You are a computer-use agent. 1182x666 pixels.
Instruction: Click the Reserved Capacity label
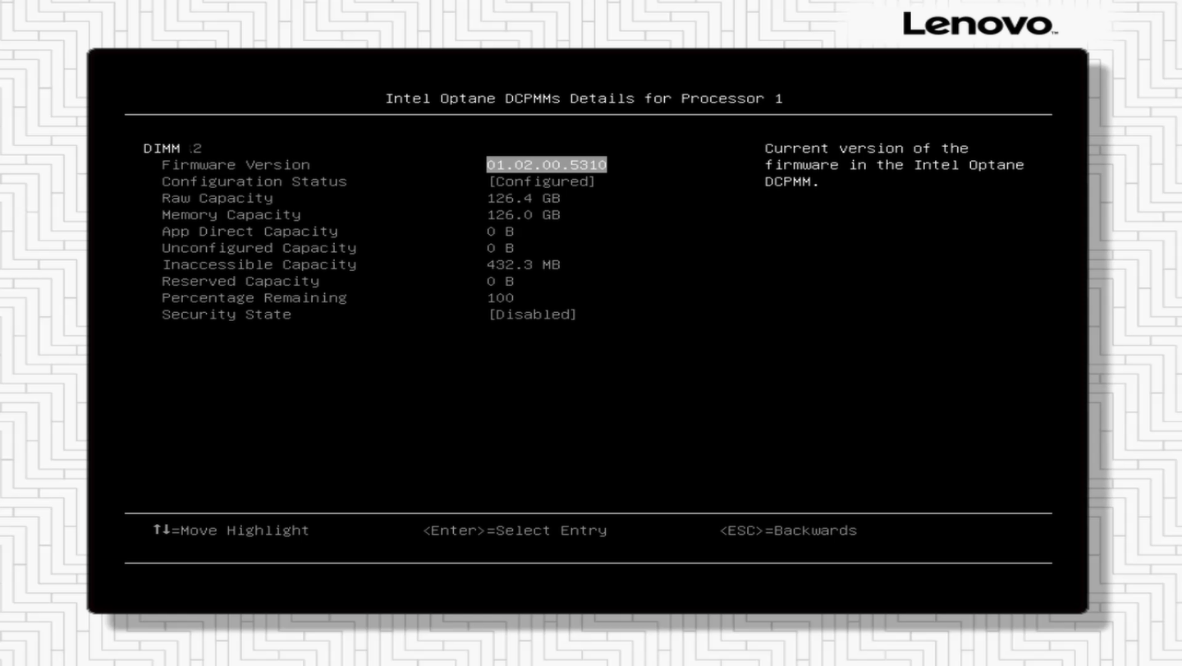coord(241,281)
